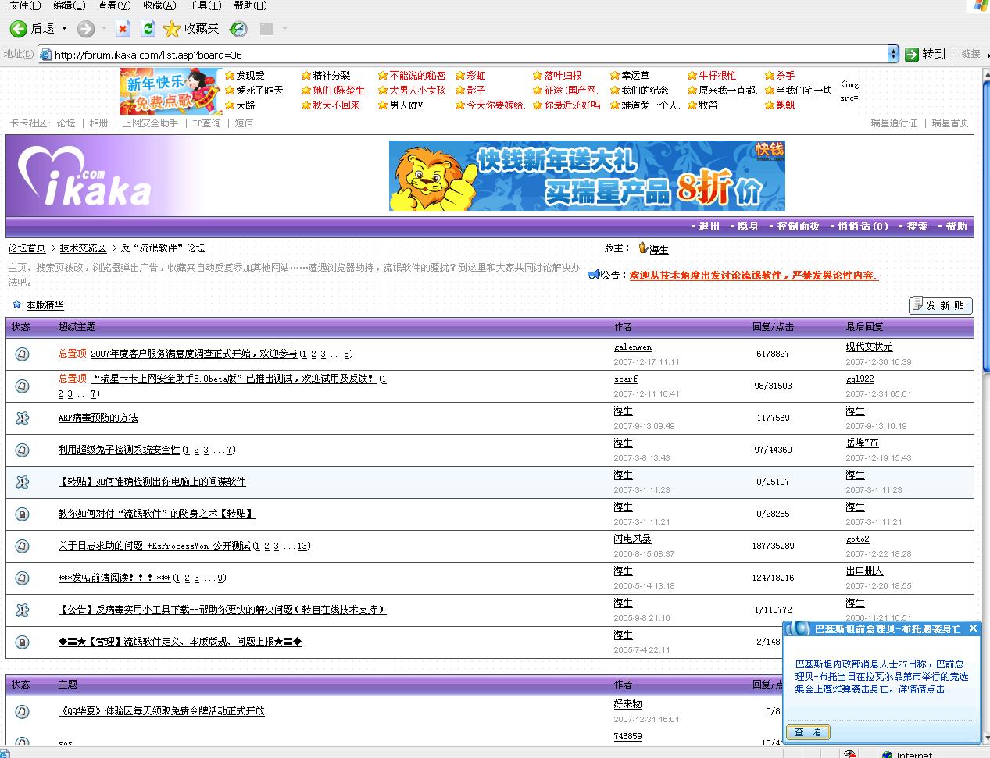This screenshot has height=758, width=990.
Task: Click the announcement megaphone icon beside 公告
Action: 593,275
